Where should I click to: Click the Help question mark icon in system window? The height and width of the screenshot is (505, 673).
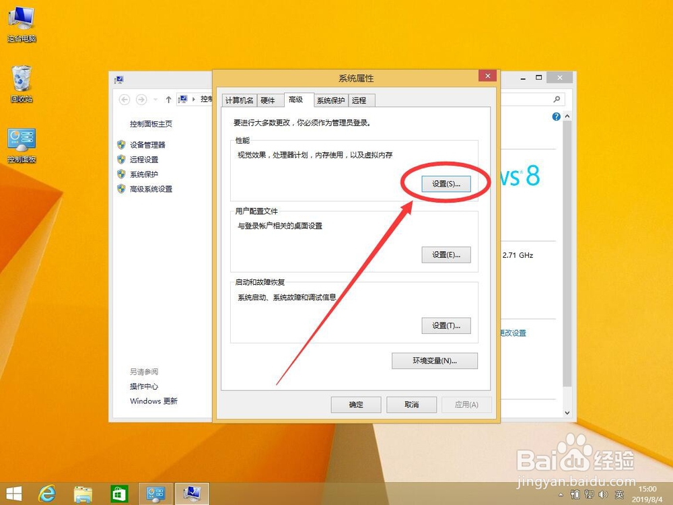[x=556, y=116]
